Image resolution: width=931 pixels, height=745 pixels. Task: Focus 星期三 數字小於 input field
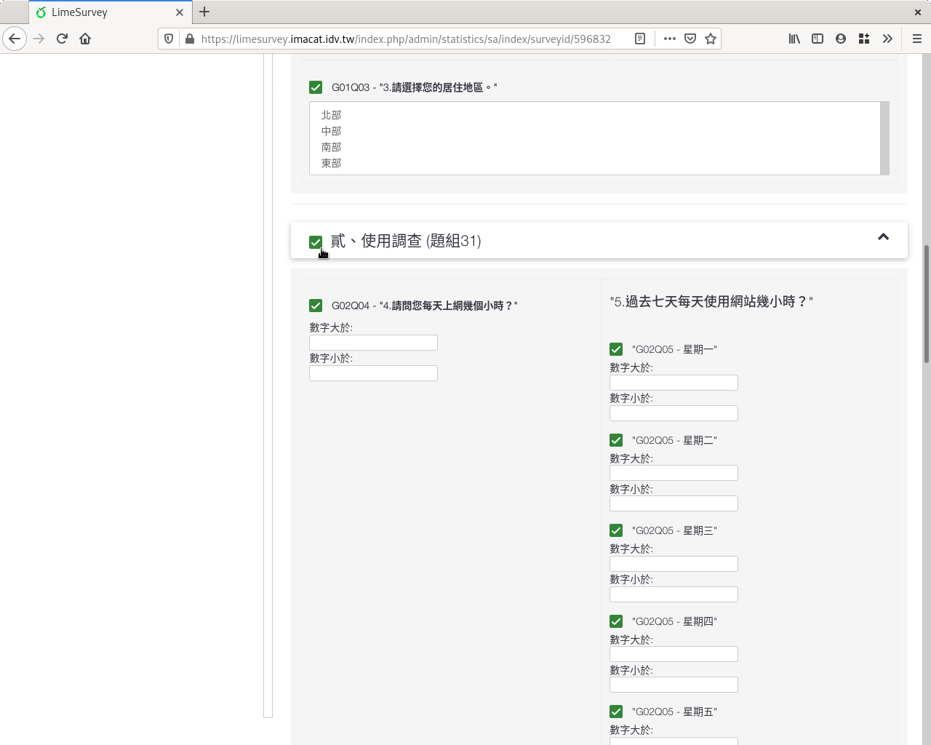pyautogui.click(x=674, y=594)
